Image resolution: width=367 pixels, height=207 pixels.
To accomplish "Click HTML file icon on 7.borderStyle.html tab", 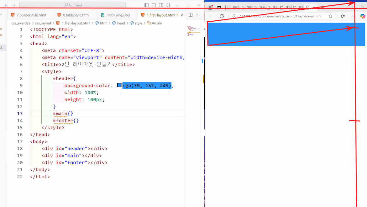I will pos(13,15).
